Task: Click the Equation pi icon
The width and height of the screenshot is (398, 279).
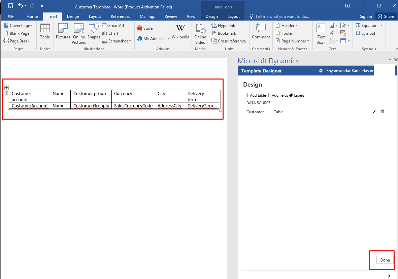Action: tap(358, 25)
